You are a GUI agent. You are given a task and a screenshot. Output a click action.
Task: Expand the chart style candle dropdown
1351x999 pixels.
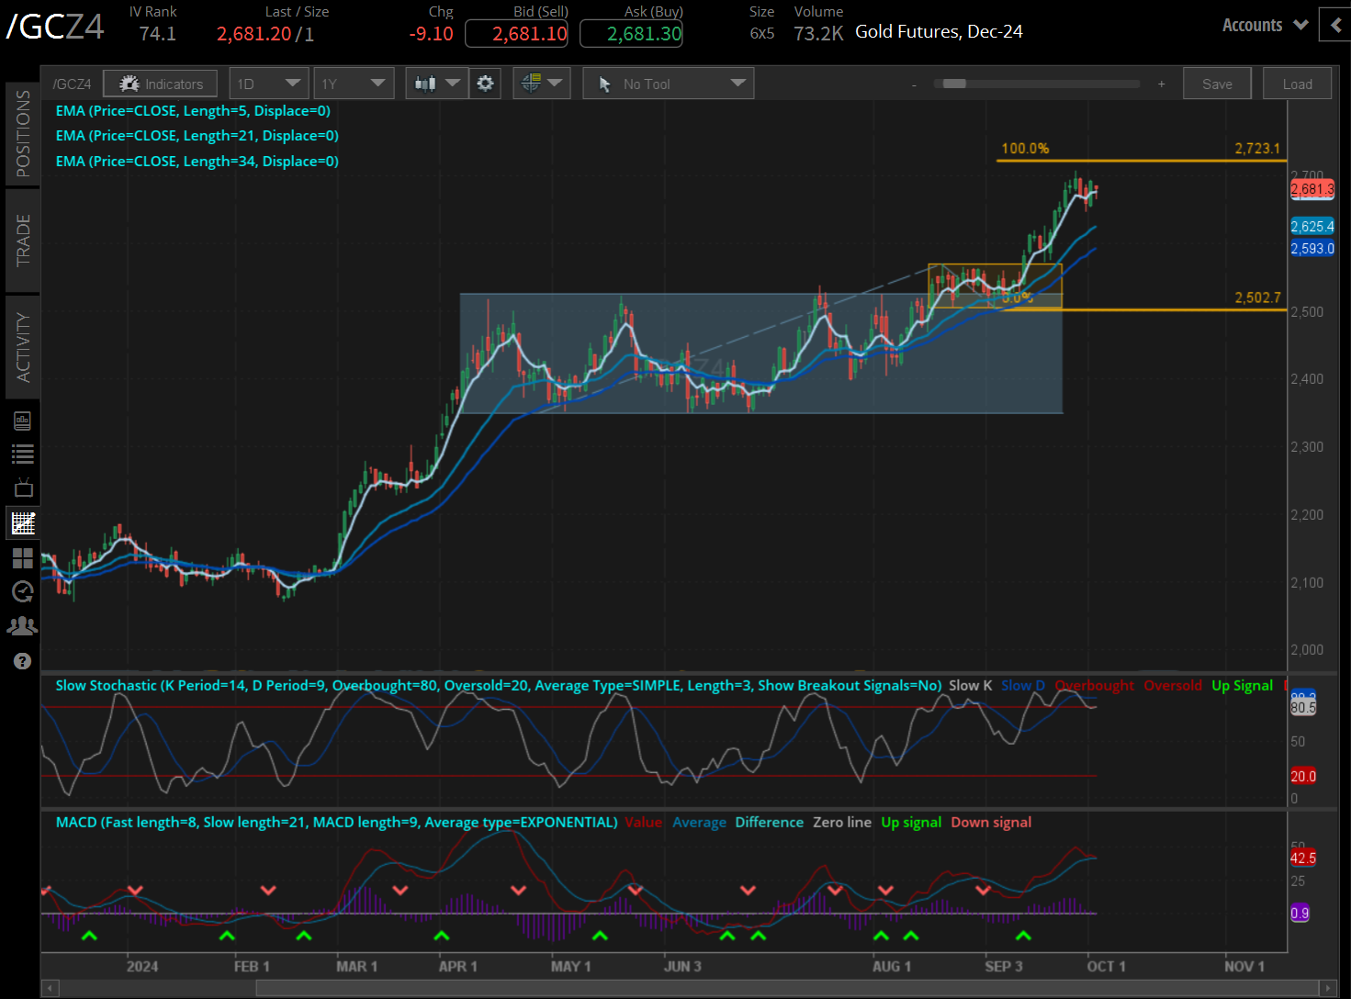point(436,83)
